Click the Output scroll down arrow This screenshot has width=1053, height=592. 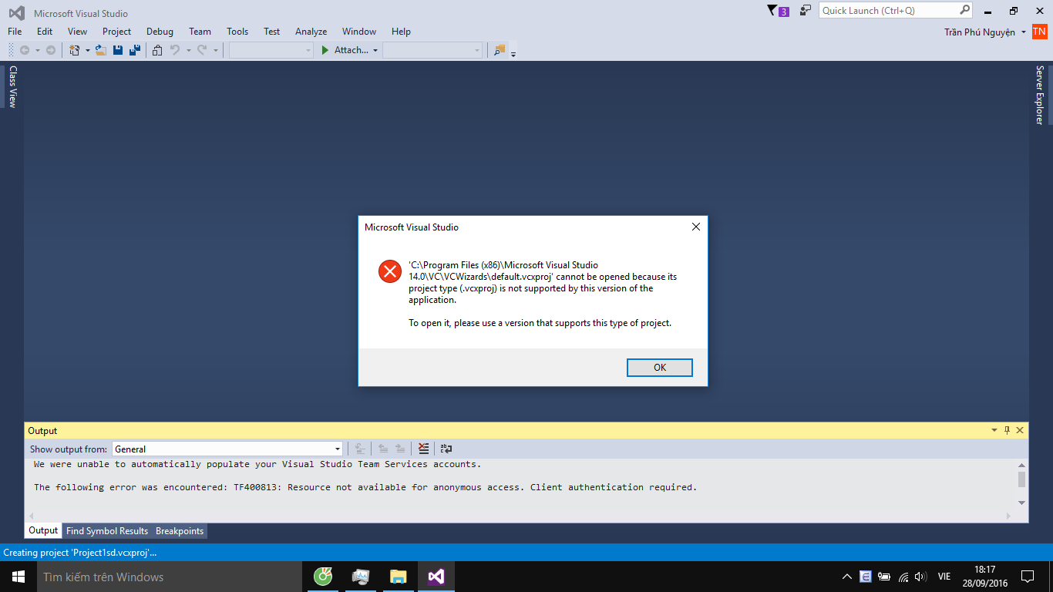(1021, 503)
